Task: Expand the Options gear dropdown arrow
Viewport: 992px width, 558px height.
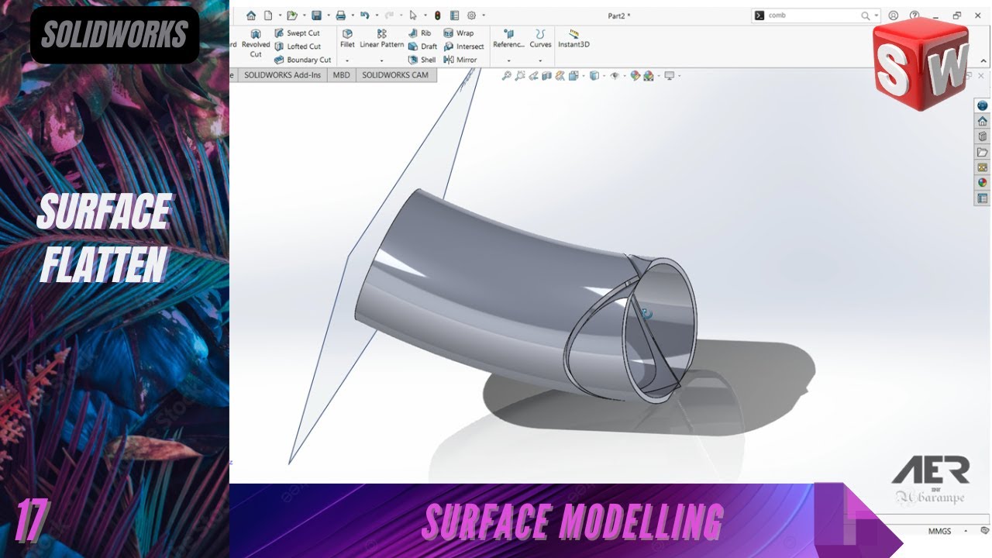Action: (x=484, y=15)
